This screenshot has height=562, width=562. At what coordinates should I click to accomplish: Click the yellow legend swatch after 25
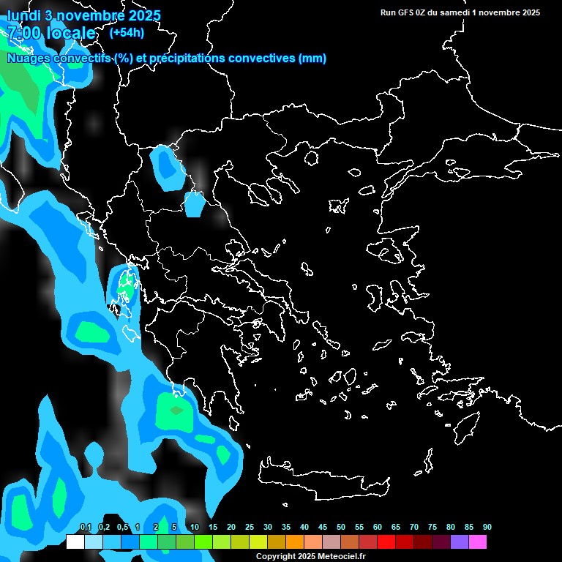[258, 542]
